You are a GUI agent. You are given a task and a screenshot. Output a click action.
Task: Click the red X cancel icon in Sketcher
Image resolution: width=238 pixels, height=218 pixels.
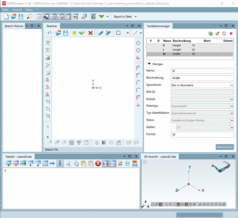pos(90,33)
